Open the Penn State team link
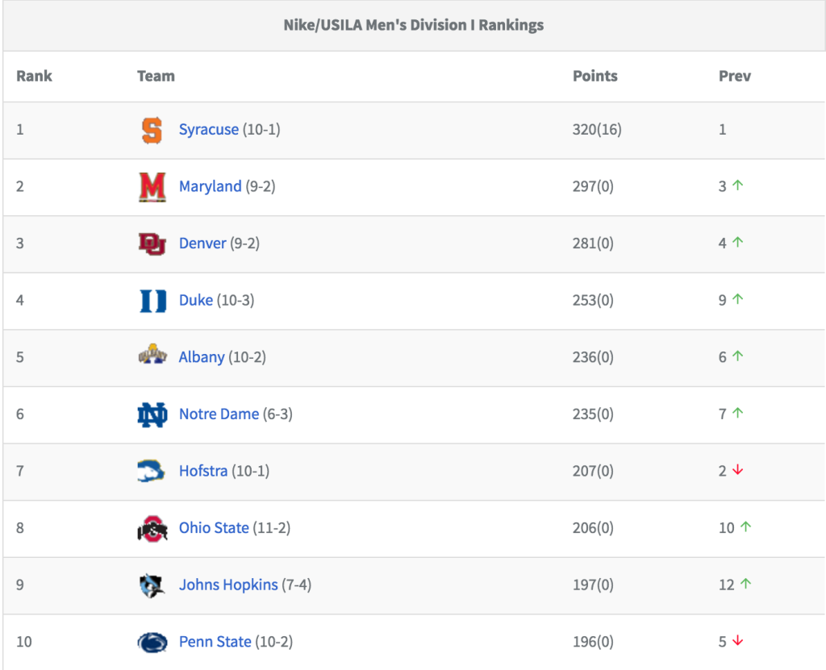Viewport: 826px width, 670px height. 215,642
